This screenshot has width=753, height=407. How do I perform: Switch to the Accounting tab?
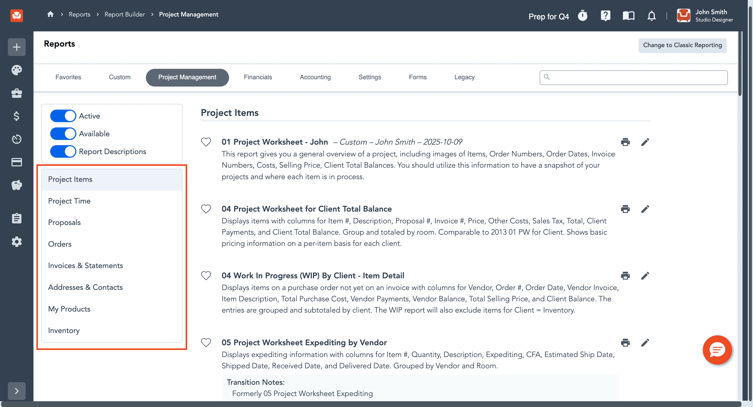coord(315,77)
